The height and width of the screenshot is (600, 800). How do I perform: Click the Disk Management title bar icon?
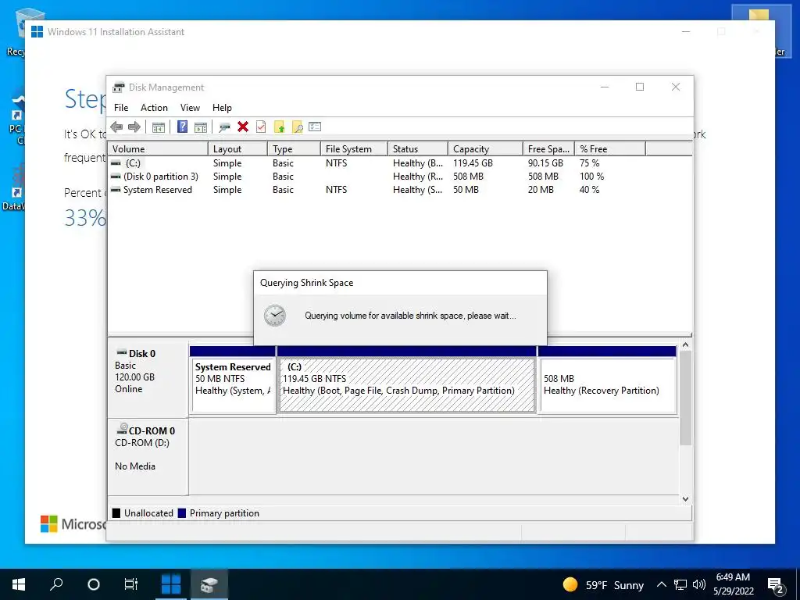coord(119,87)
